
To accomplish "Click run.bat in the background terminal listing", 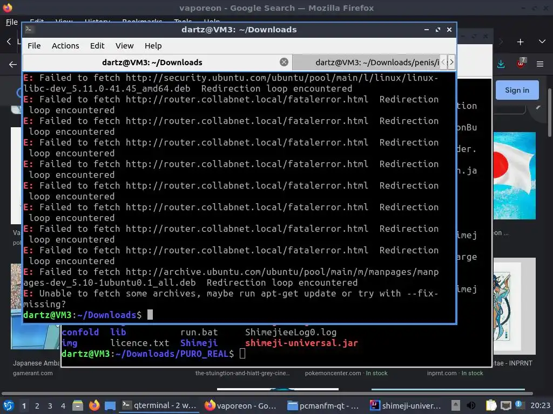I will 199,332.
